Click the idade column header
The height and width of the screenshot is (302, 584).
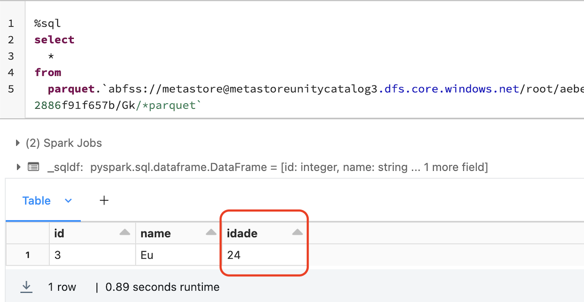pos(265,233)
